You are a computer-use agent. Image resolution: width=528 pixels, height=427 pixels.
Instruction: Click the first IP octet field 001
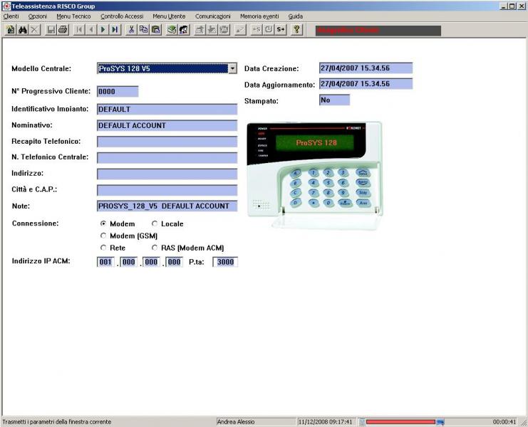pos(105,262)
